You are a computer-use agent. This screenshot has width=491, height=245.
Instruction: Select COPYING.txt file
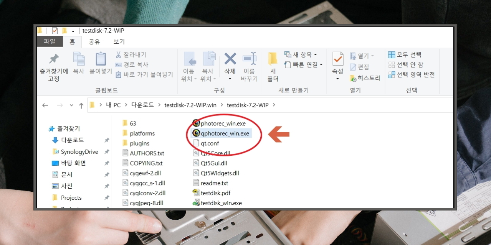[142, 163]
